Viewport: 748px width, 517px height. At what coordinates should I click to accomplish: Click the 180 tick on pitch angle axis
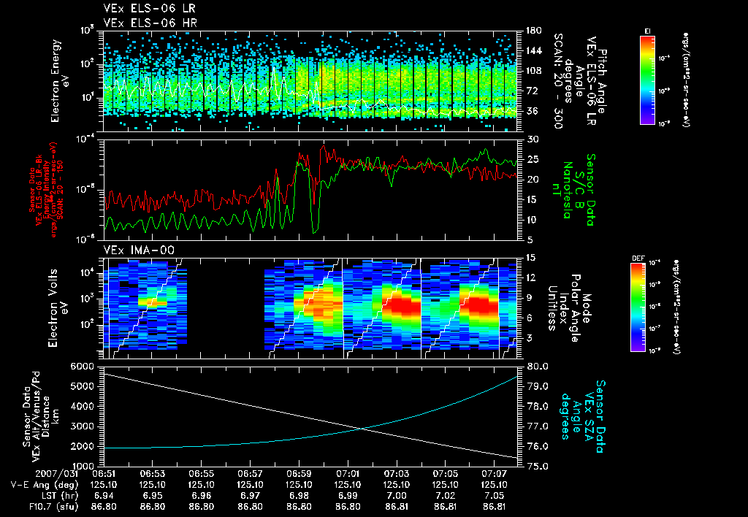click(x=533, y=31)
